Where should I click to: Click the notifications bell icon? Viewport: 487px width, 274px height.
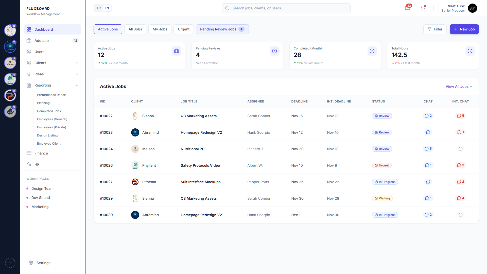pos(423,8)
